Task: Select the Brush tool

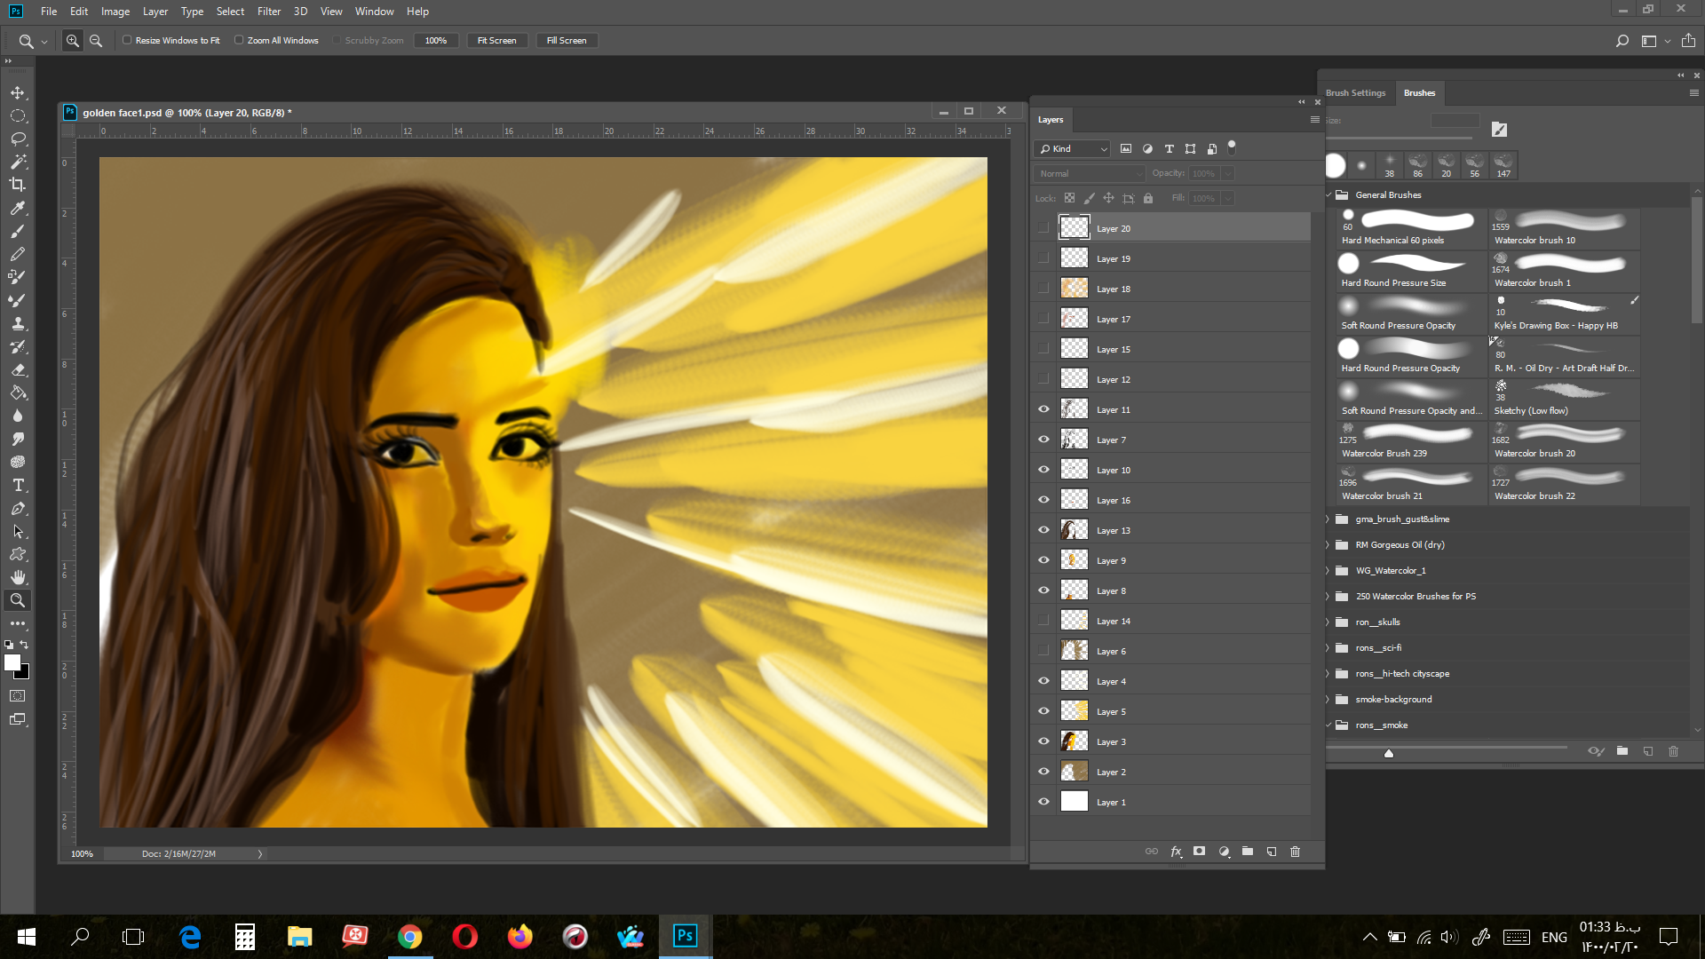Action: (x=18, y=231)
